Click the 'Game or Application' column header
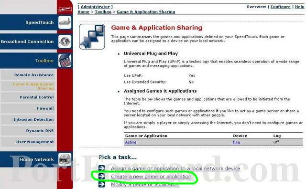Viewport: 306px width, 189px height. [x=146, y=136]
